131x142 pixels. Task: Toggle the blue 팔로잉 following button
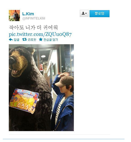pos(99,14)
